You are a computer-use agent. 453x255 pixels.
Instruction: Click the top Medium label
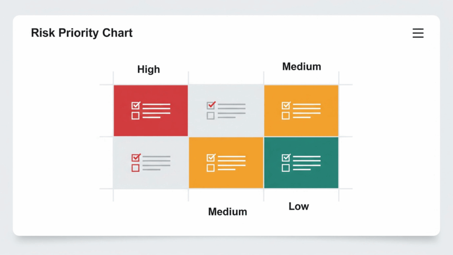click(302, 67)
